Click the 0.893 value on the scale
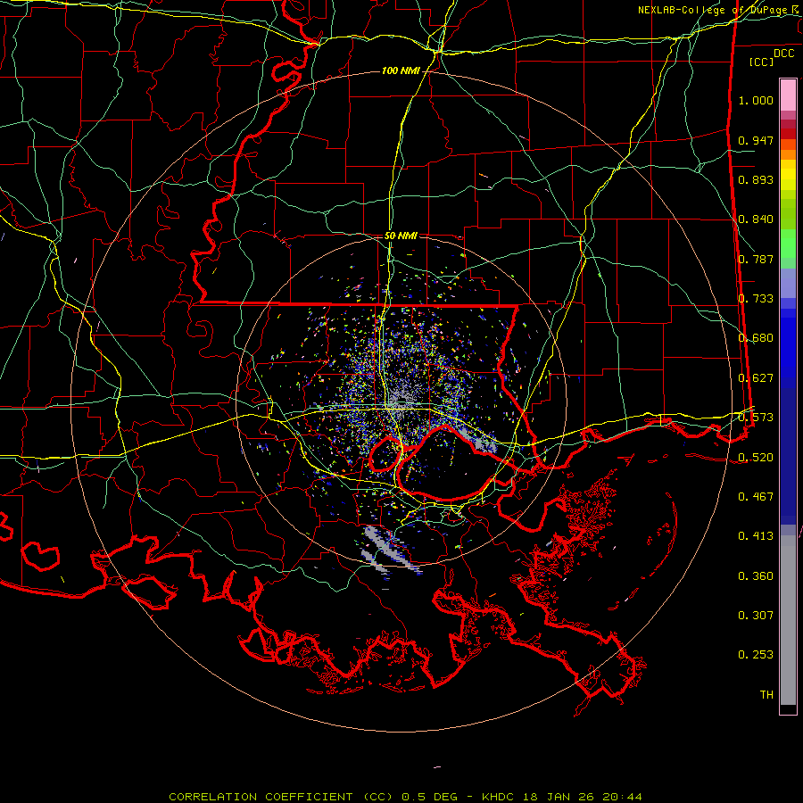This screenshot has width=803, height=803. [x=756, y=179]
